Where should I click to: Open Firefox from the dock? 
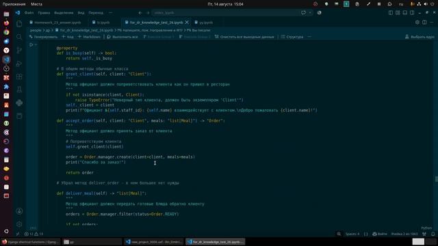click(x=6, y=23)
